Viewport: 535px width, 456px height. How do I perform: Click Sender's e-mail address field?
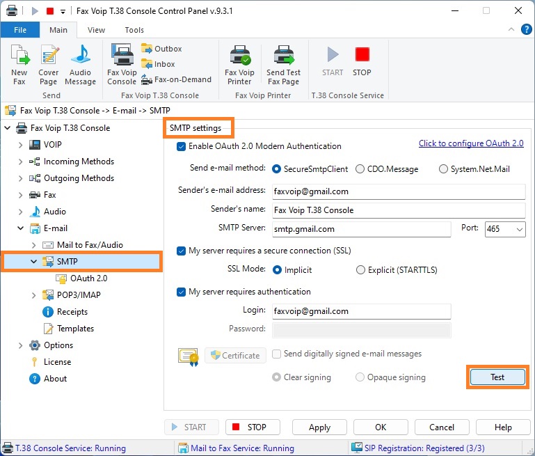399,191
